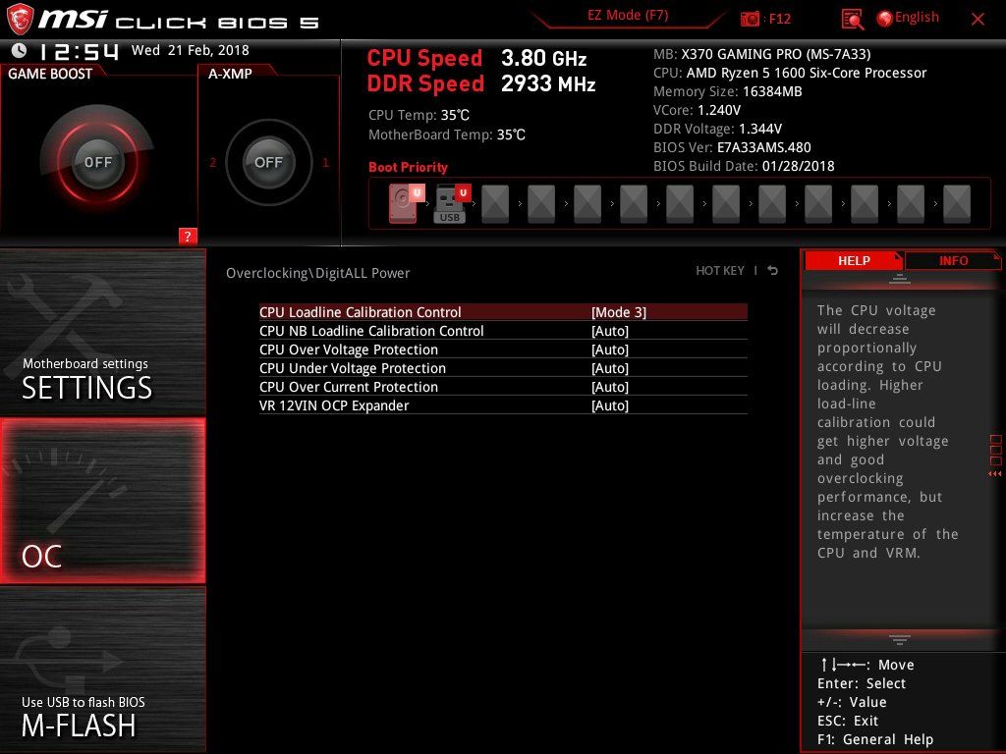The image size is (1006, 754).
Task: Switch to EZ Mode (F7)
Action: pos(628,16)
